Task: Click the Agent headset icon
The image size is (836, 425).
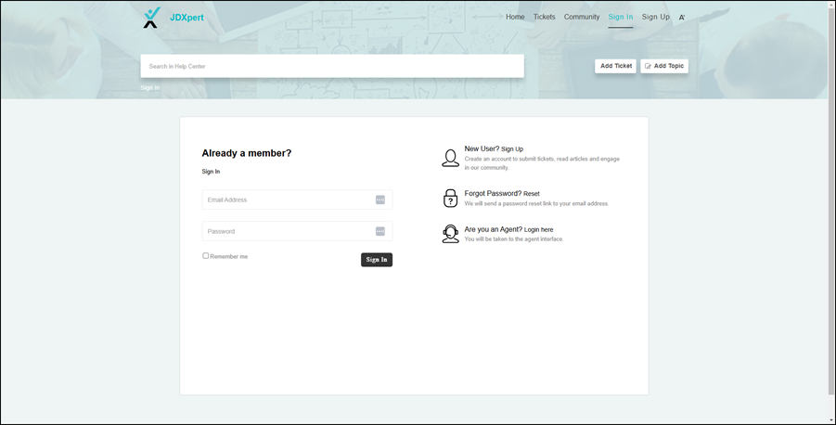Action: click(x=450, y=234)
